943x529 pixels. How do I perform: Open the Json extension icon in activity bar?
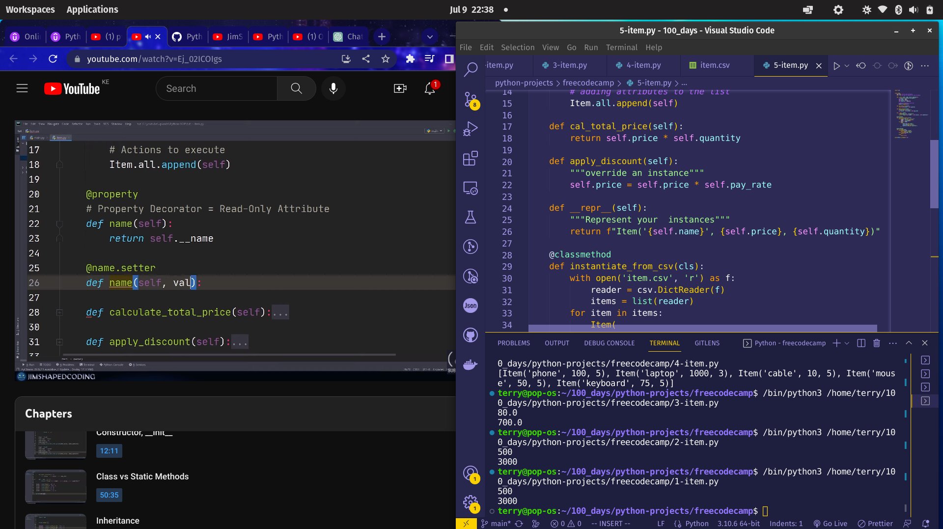[x=471, y=306]
